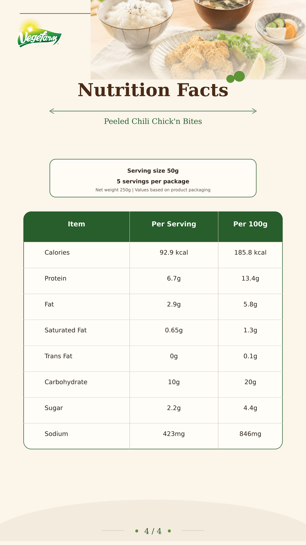Click the food photo of chick'n bites

[x=198, y=40]
